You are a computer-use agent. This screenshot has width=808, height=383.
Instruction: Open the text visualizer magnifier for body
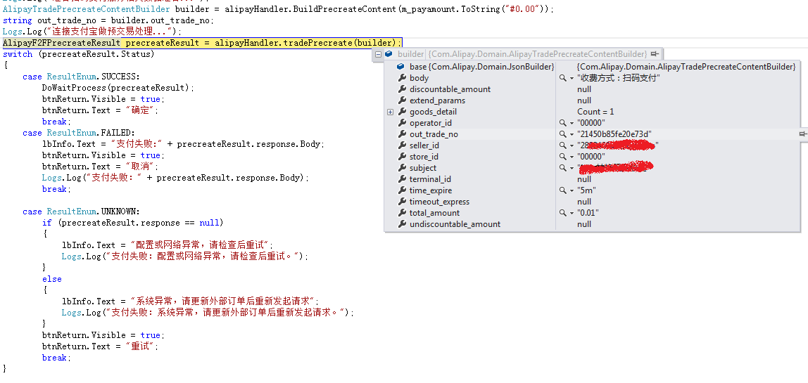563,78
